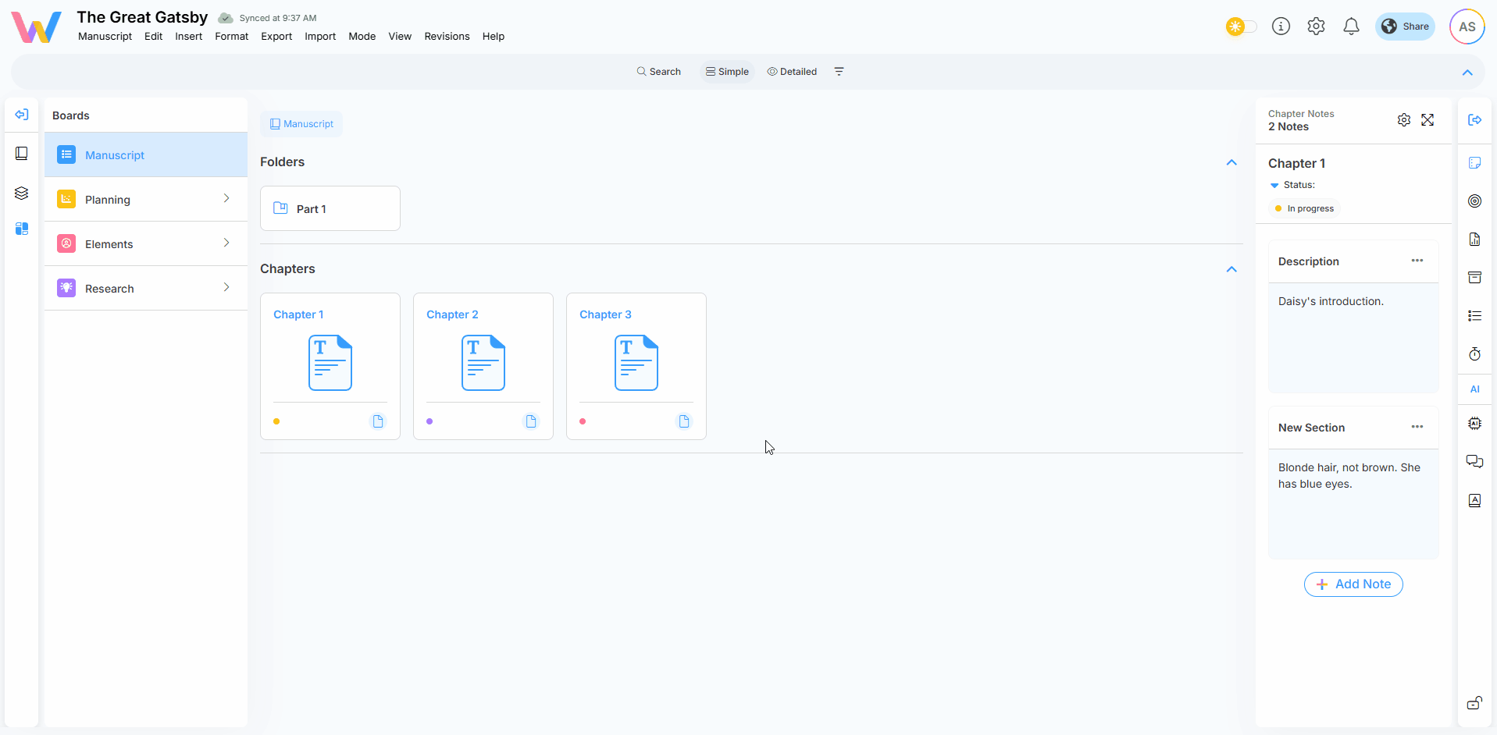Click the goals target icon in right sidebar
Screen dimensions: 1497x735
(1474, 201)
